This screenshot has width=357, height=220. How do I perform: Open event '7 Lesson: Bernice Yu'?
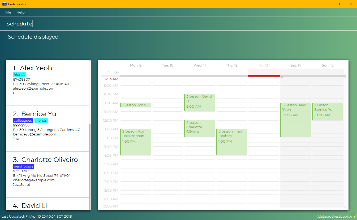328,111
